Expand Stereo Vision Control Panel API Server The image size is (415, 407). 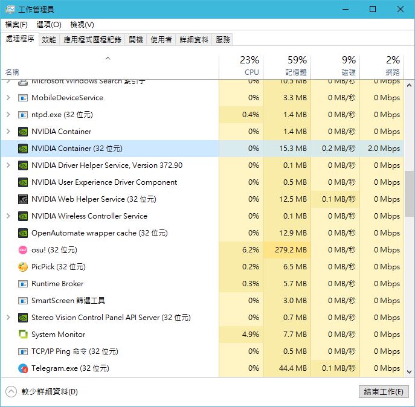point(8,317)
